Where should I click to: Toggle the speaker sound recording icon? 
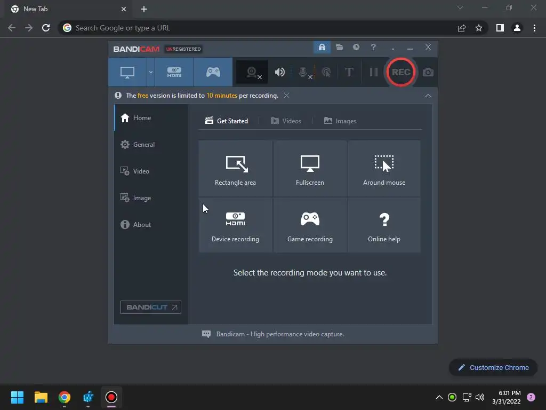pyautogui.click(x=279, y=72)
